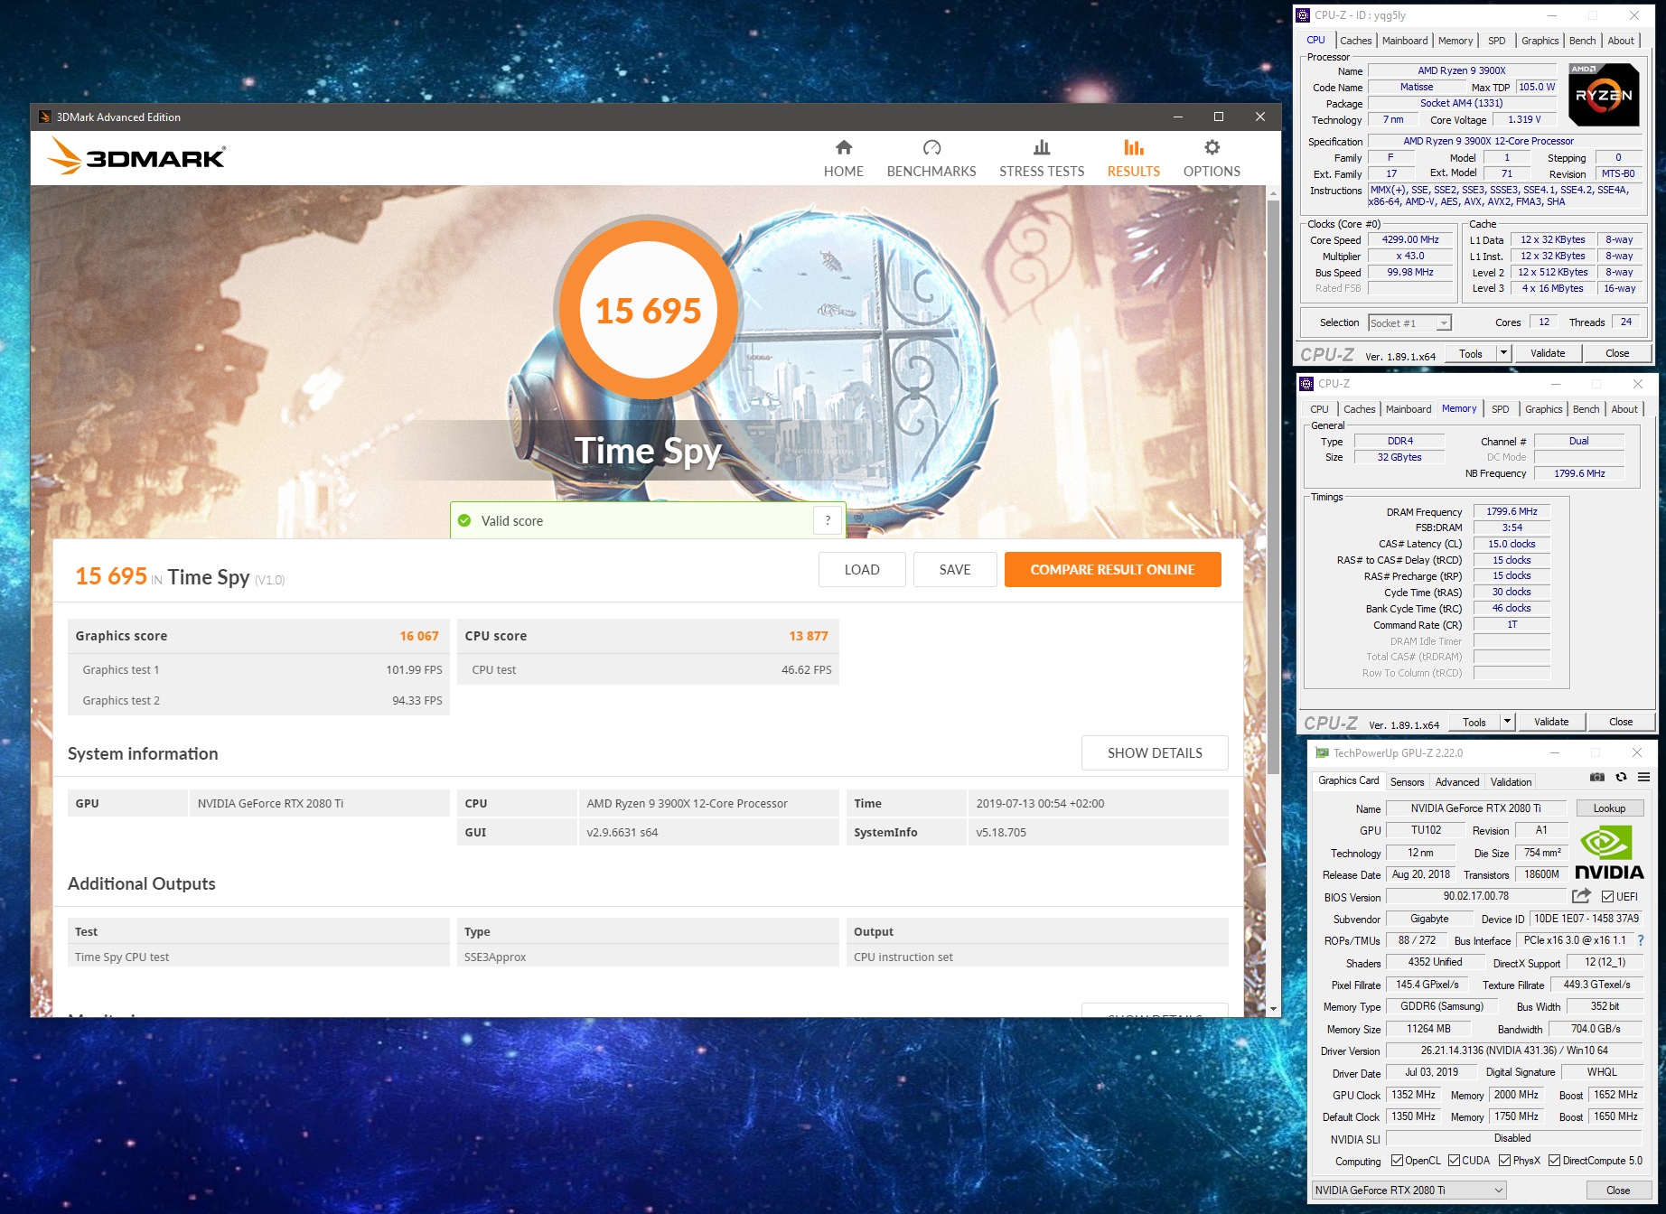This screenshot has height=1214, width=1666.
Task: Open the SPD tab in Memory CPU-Z window
Action: (x=1500, y=409)
